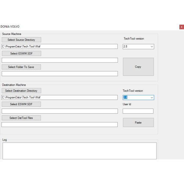Click the Select DatTool Files button
This screenshot has height=184, width=184.
coord(21,118)
